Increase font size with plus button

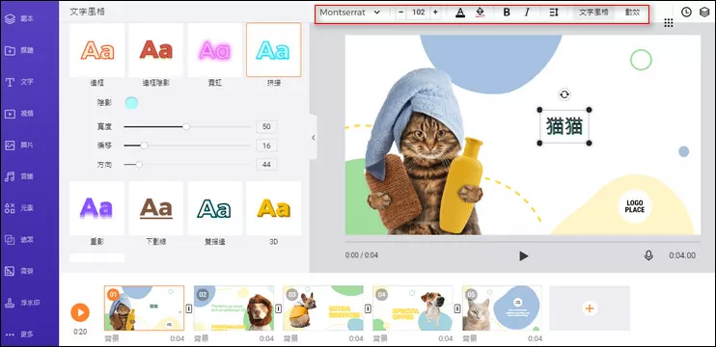[x=435, y=13]
